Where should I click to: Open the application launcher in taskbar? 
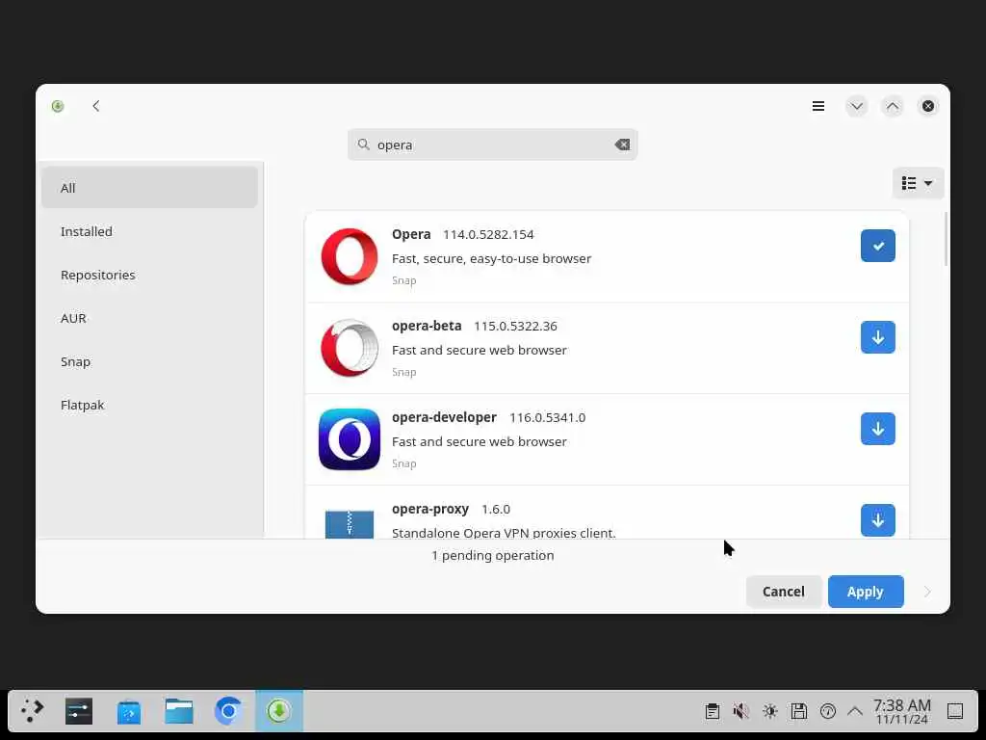point(32,711)
